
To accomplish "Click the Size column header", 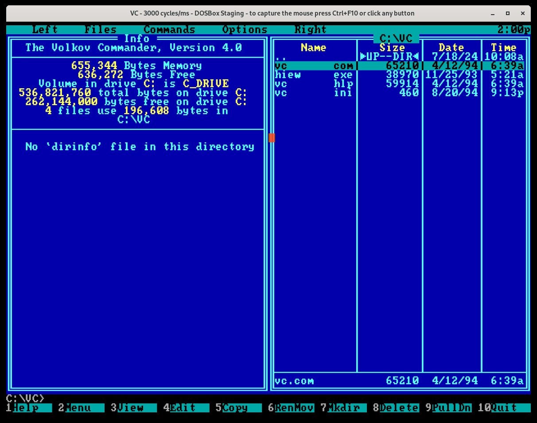I will (x=392, y=47).
